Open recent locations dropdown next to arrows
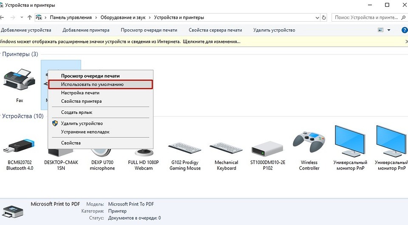This screenshot has width=408, height=225. (22, 17)
